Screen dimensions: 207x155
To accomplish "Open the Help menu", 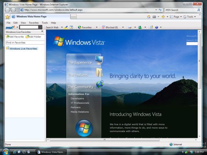I will tap(53, 23).
